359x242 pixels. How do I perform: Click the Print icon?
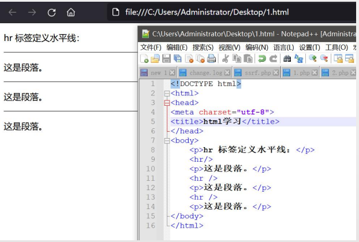coord(212,58)
